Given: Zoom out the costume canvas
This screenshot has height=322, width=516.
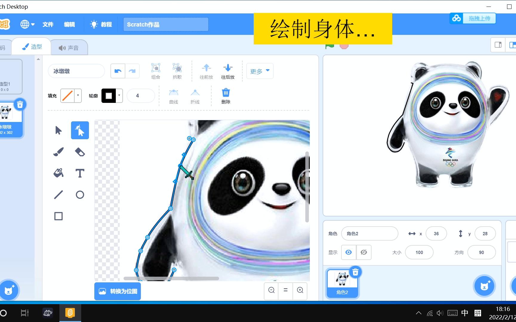Looking at the screenshot, I should (271, 290).
